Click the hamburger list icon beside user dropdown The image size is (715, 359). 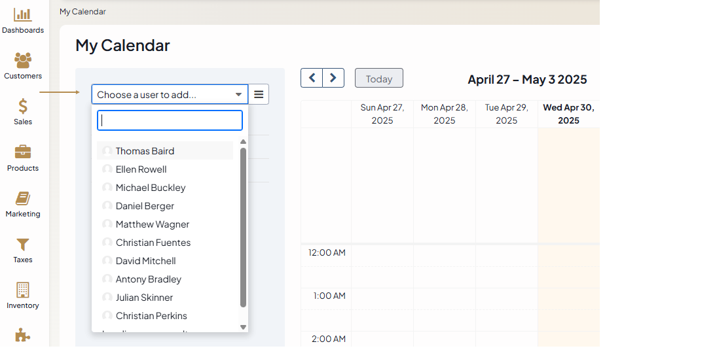coord(259,95)
